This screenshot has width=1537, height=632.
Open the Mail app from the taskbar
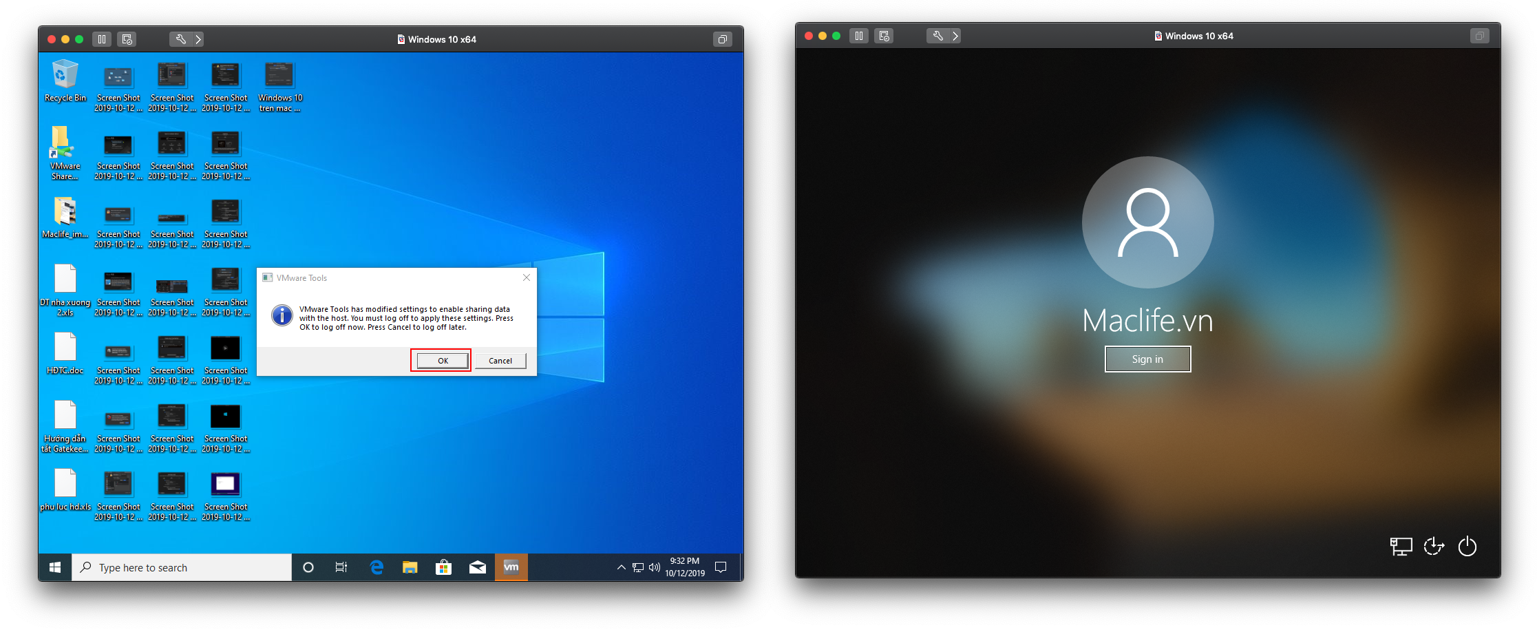click(477, 567)
